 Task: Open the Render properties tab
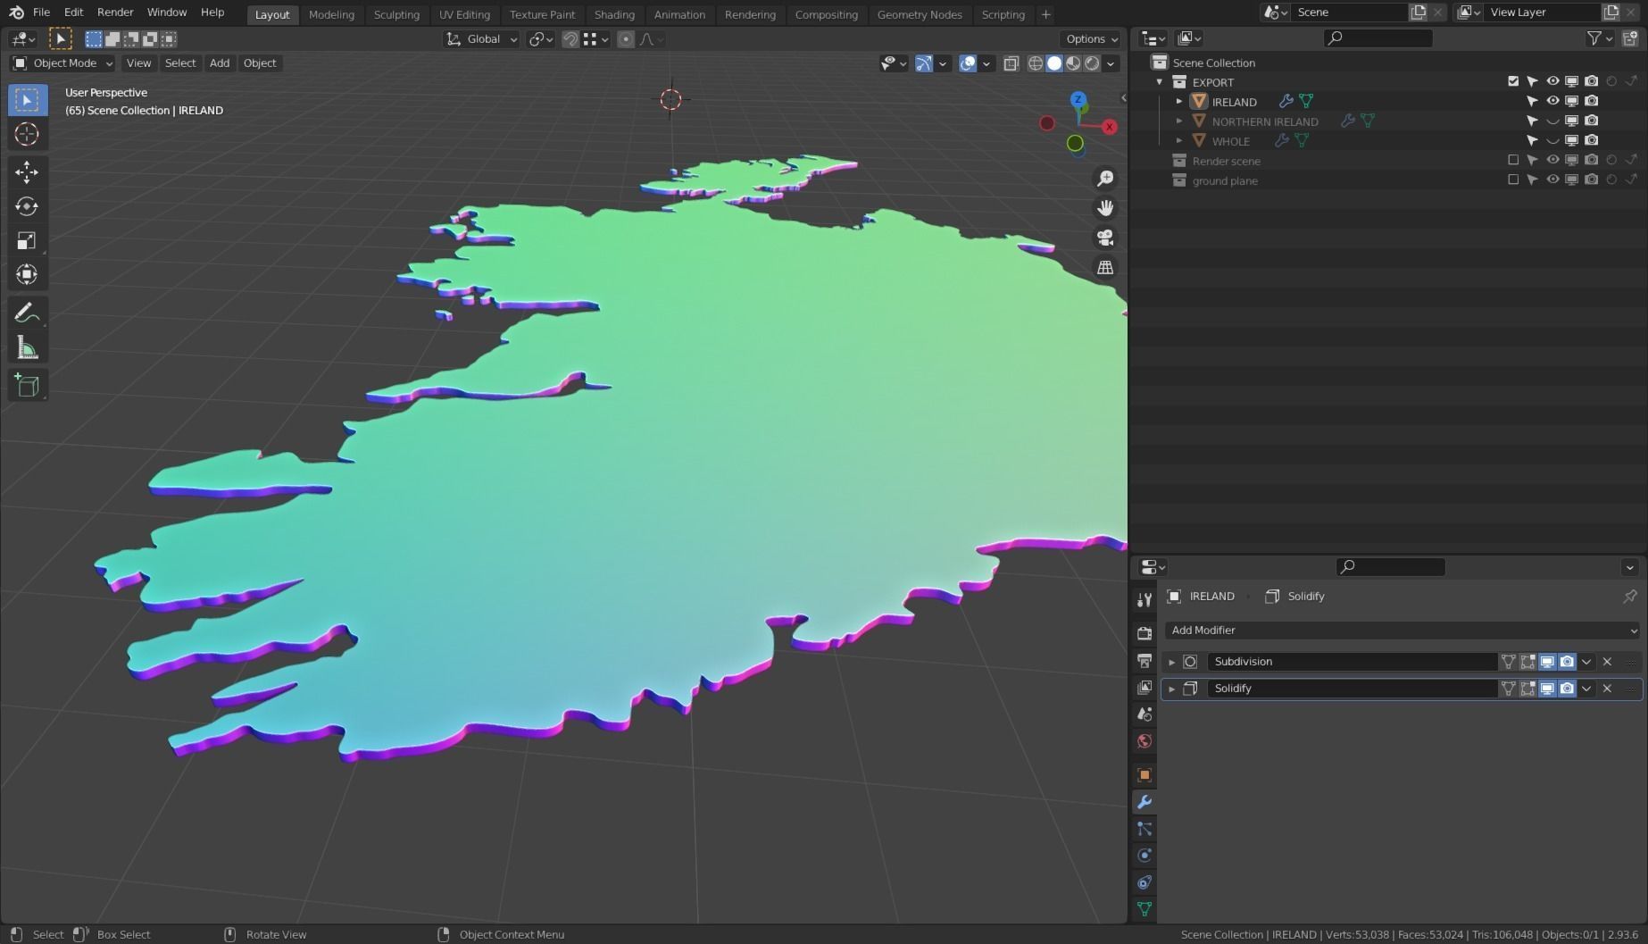(x=1144, y=633)
